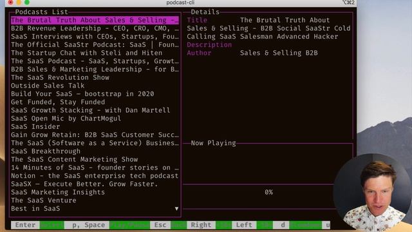Select "SaaS Growth Stacking - with Dan Martell"
The height and width of the screenshot is (232, 412).
click(x=95, y=110)
